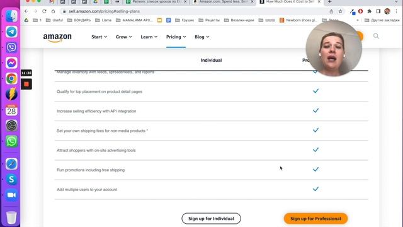Select 'Run promotions including free shipping' text
The image size is (403, 227).
(x=91, y=170)
